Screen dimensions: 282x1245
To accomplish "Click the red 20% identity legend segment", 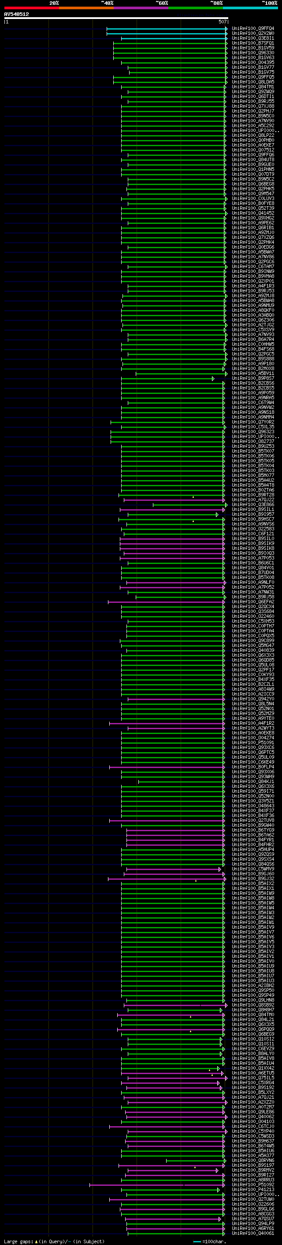I will click(31, 8).
